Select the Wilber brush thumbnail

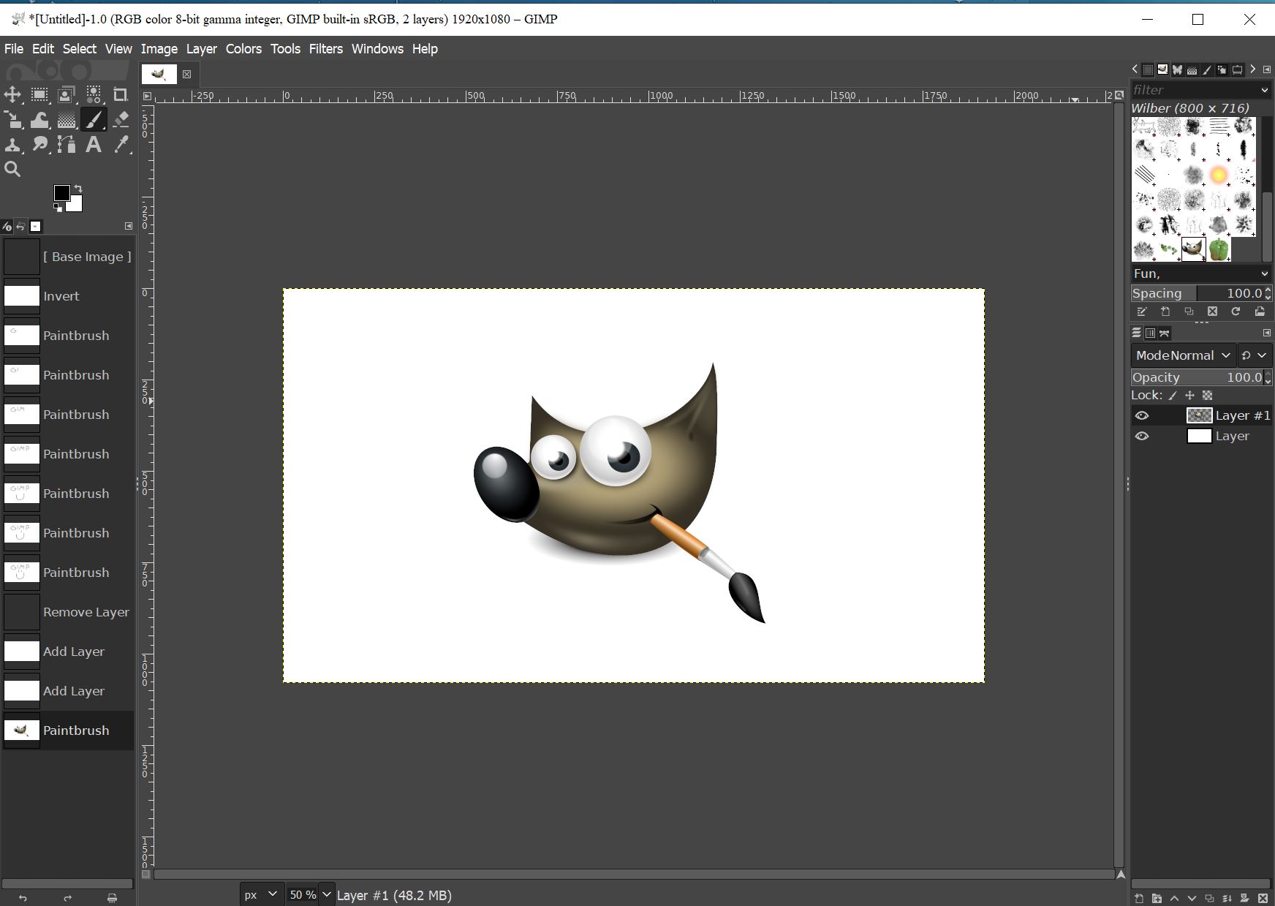(x=1194, y=249)
